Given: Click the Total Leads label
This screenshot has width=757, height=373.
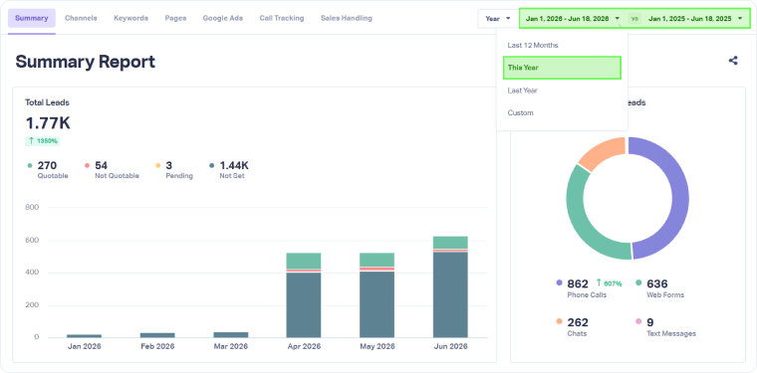Looking at the screenshot, I should pyautogui.click(x=48, y=102).
